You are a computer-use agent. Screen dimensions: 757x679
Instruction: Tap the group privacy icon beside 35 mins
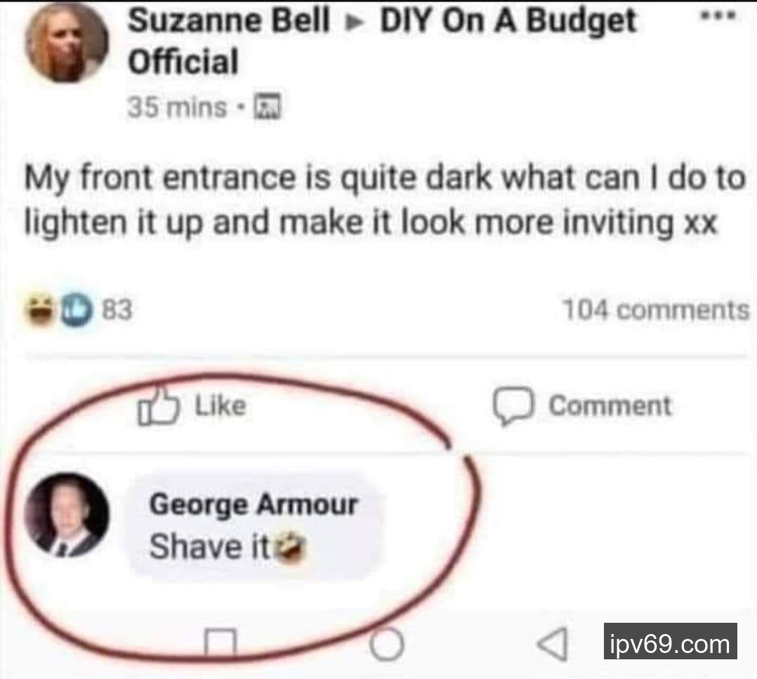click(x=267, y=106)
